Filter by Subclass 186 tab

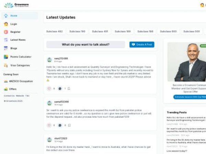(146, 31)
